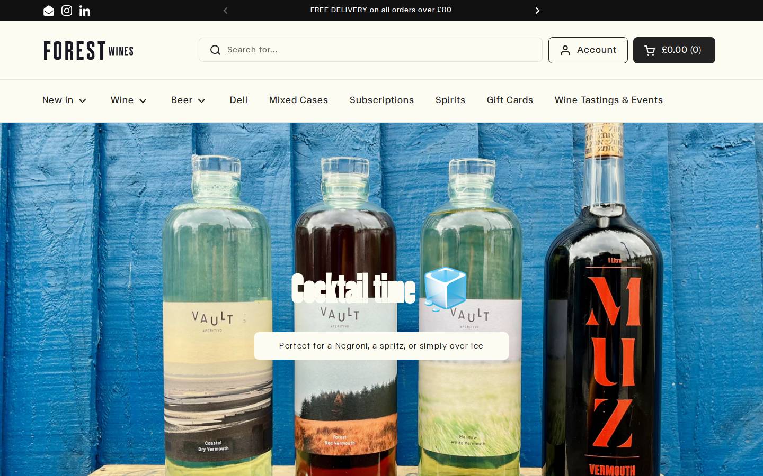Select the Spirits menu item
Viewport: 763px width, 476px height.
pos(450,100)
